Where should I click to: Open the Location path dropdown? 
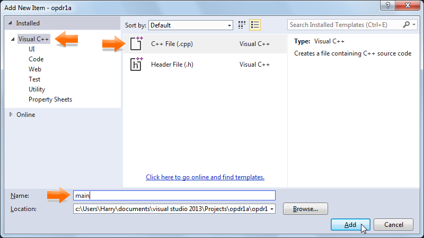(x=272, y=209)
